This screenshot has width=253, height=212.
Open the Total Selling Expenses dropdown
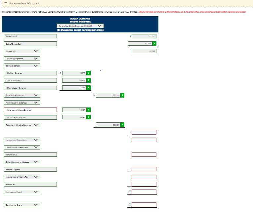22,95
